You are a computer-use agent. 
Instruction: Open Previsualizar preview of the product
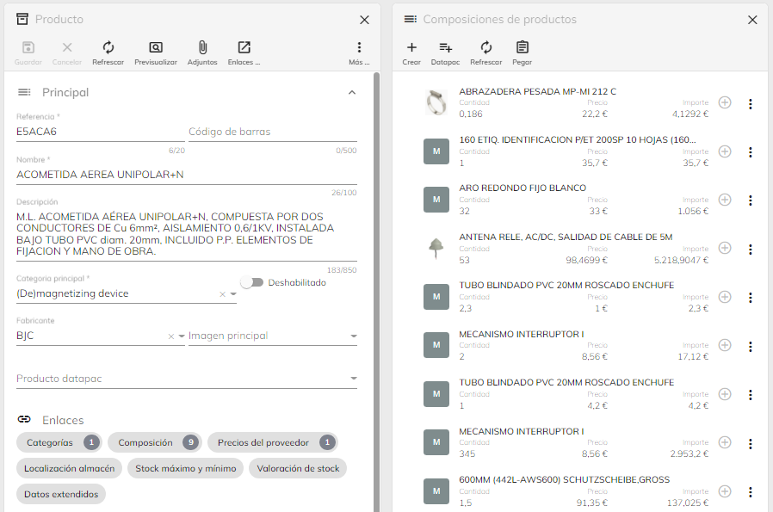point(155,48)
